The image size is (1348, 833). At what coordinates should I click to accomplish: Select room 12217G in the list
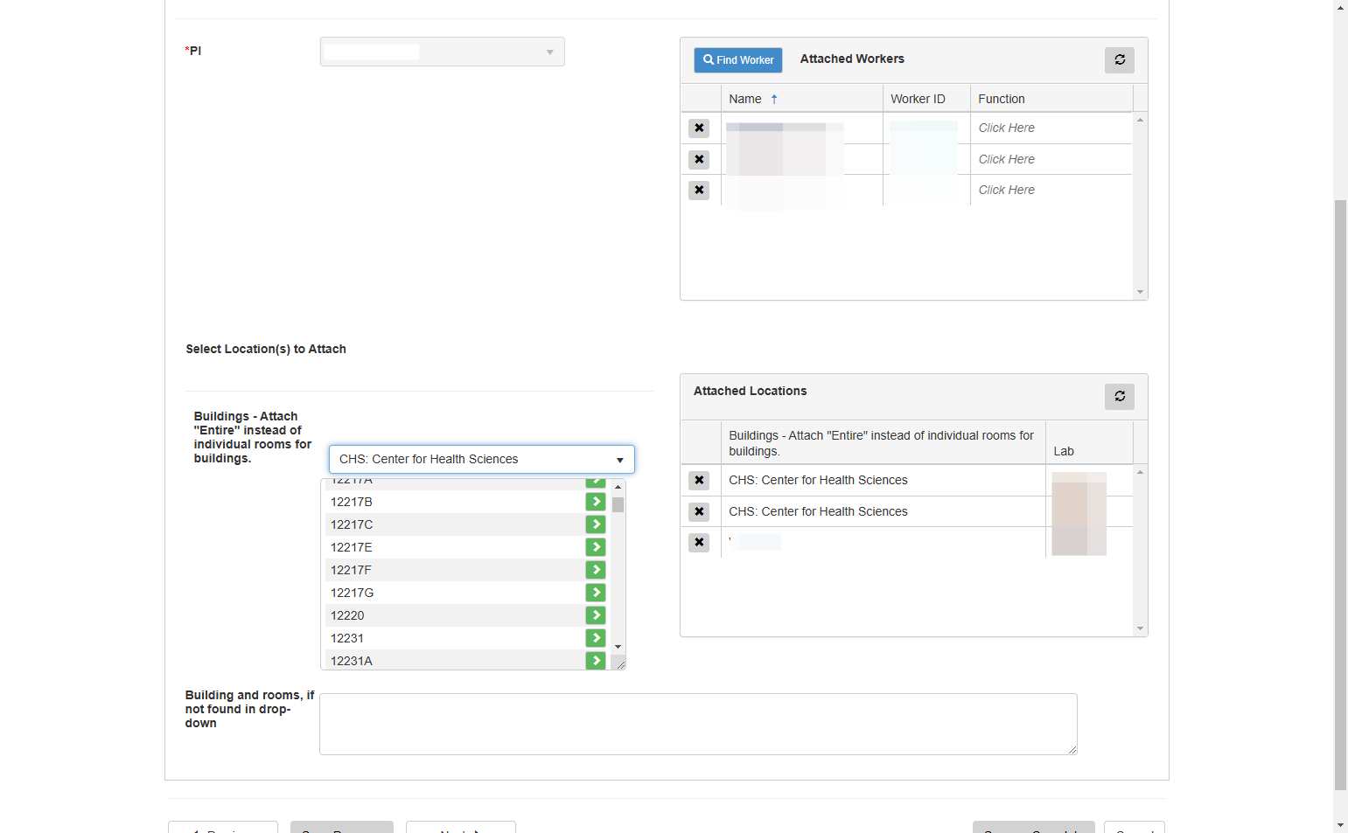click(x=454, y=593)
